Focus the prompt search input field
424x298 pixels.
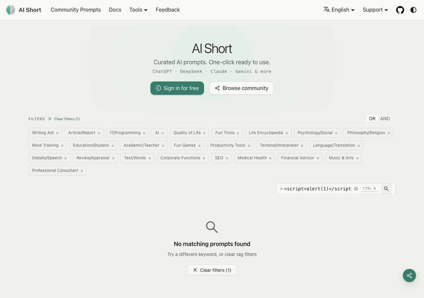pos(317,189)
